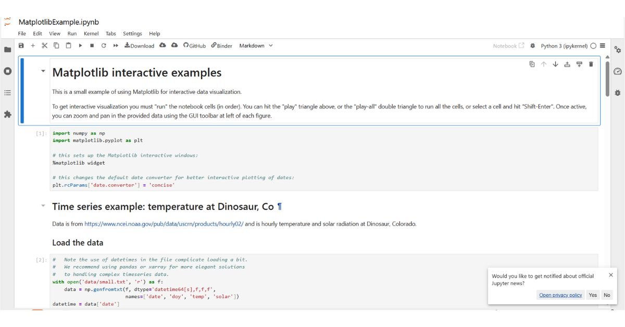
Task: Open the property inspector in the right sidebar
Action: (x=617, y=49)
